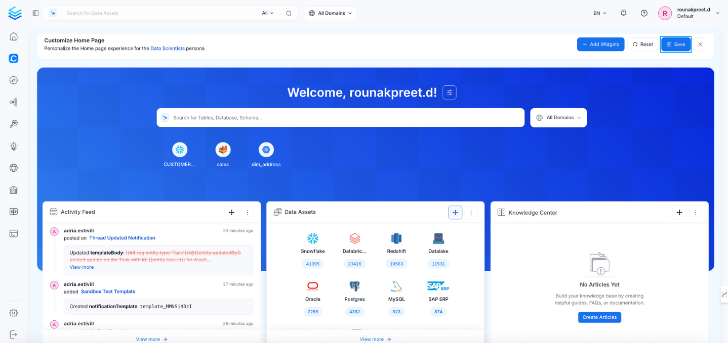Image resolution: width=728 pixels, height=343 pixels.
Task: Open the Explore compass icon in sidebar
Action: pos(14,80)
